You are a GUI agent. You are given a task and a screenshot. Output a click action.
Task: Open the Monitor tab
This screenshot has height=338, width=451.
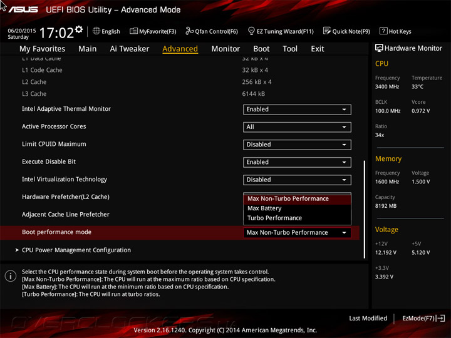225,49
